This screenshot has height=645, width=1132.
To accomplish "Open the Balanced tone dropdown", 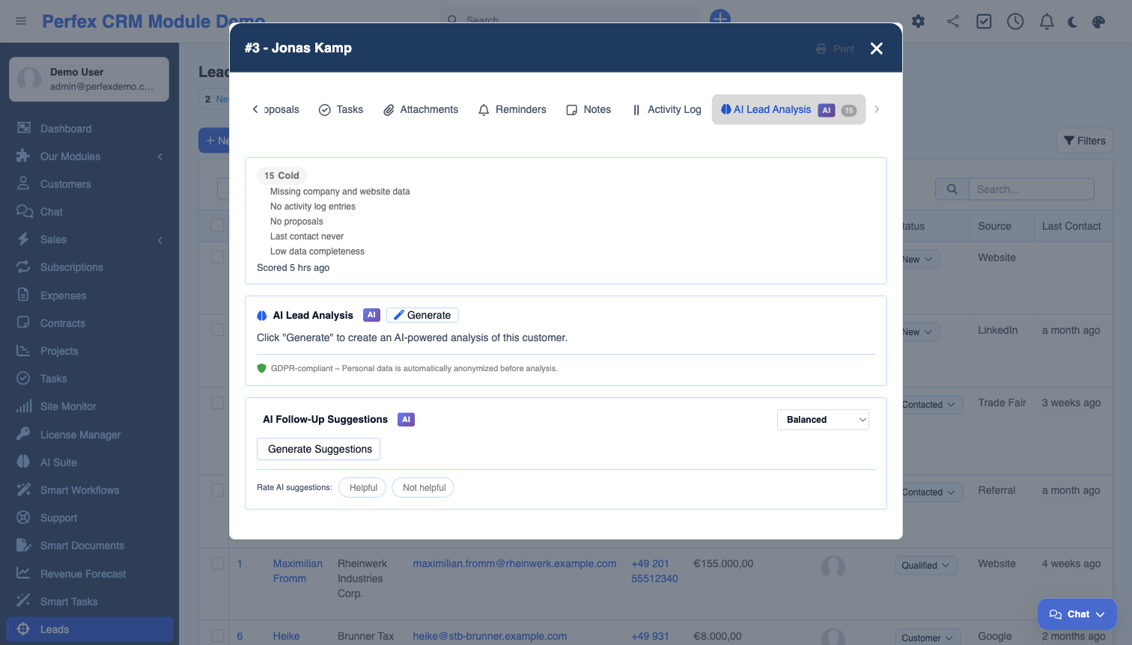I will [x=823, y=420].
